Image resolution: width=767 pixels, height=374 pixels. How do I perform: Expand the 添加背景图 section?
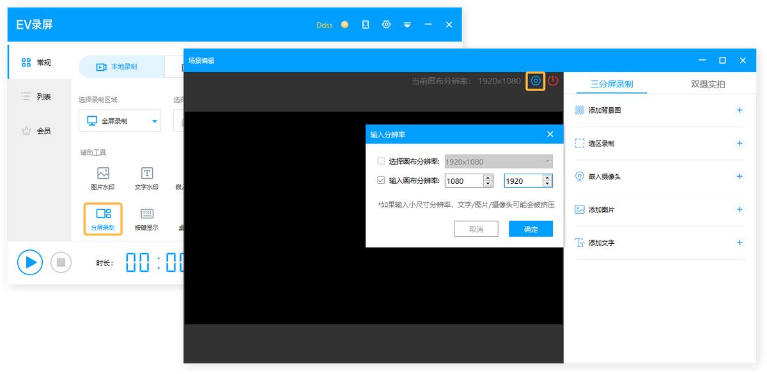(740, 110)
